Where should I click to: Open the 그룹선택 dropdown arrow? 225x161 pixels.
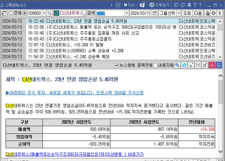tap(179, 13)
